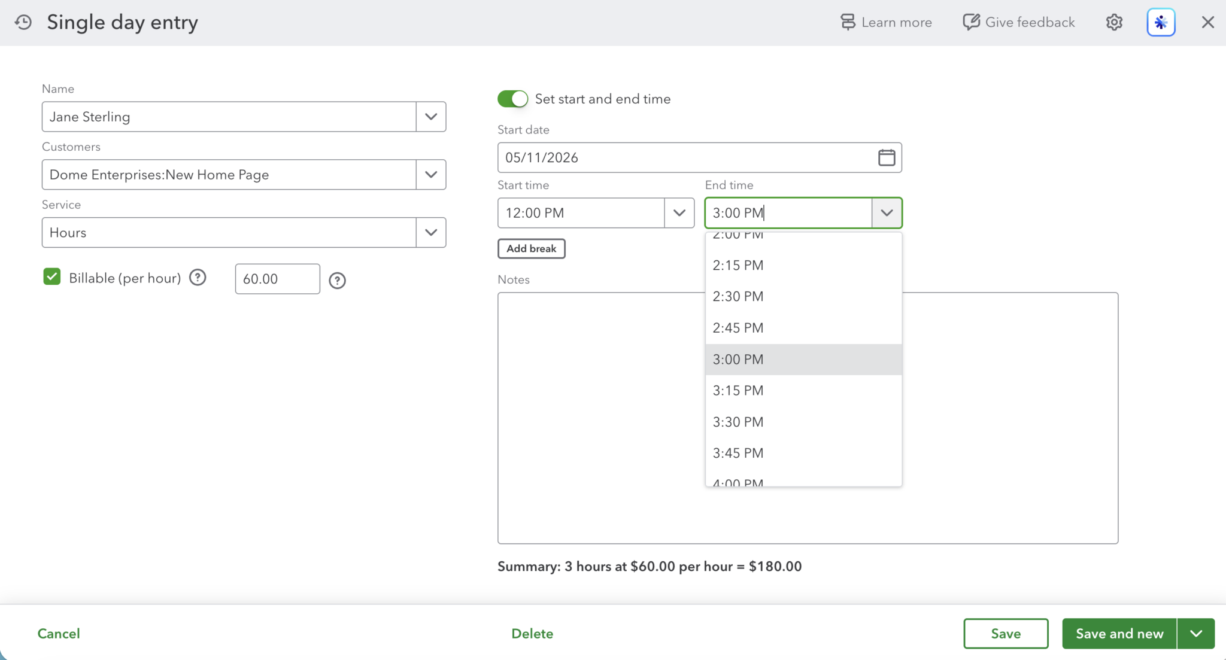Select 3:45 PM from end time list

pos(803,453)
